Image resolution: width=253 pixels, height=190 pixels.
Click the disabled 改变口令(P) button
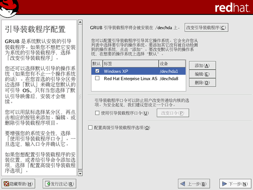click(x=173, y=113)
